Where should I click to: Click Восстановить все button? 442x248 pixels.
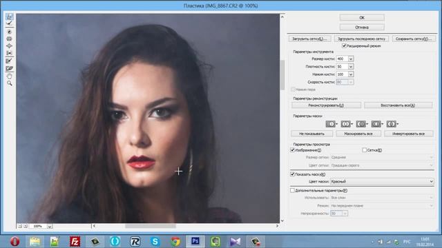398,105
